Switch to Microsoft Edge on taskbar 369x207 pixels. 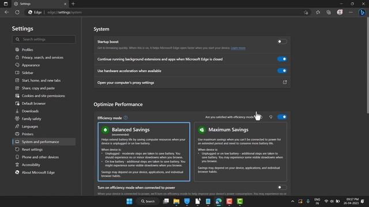[x=219, y=201]
